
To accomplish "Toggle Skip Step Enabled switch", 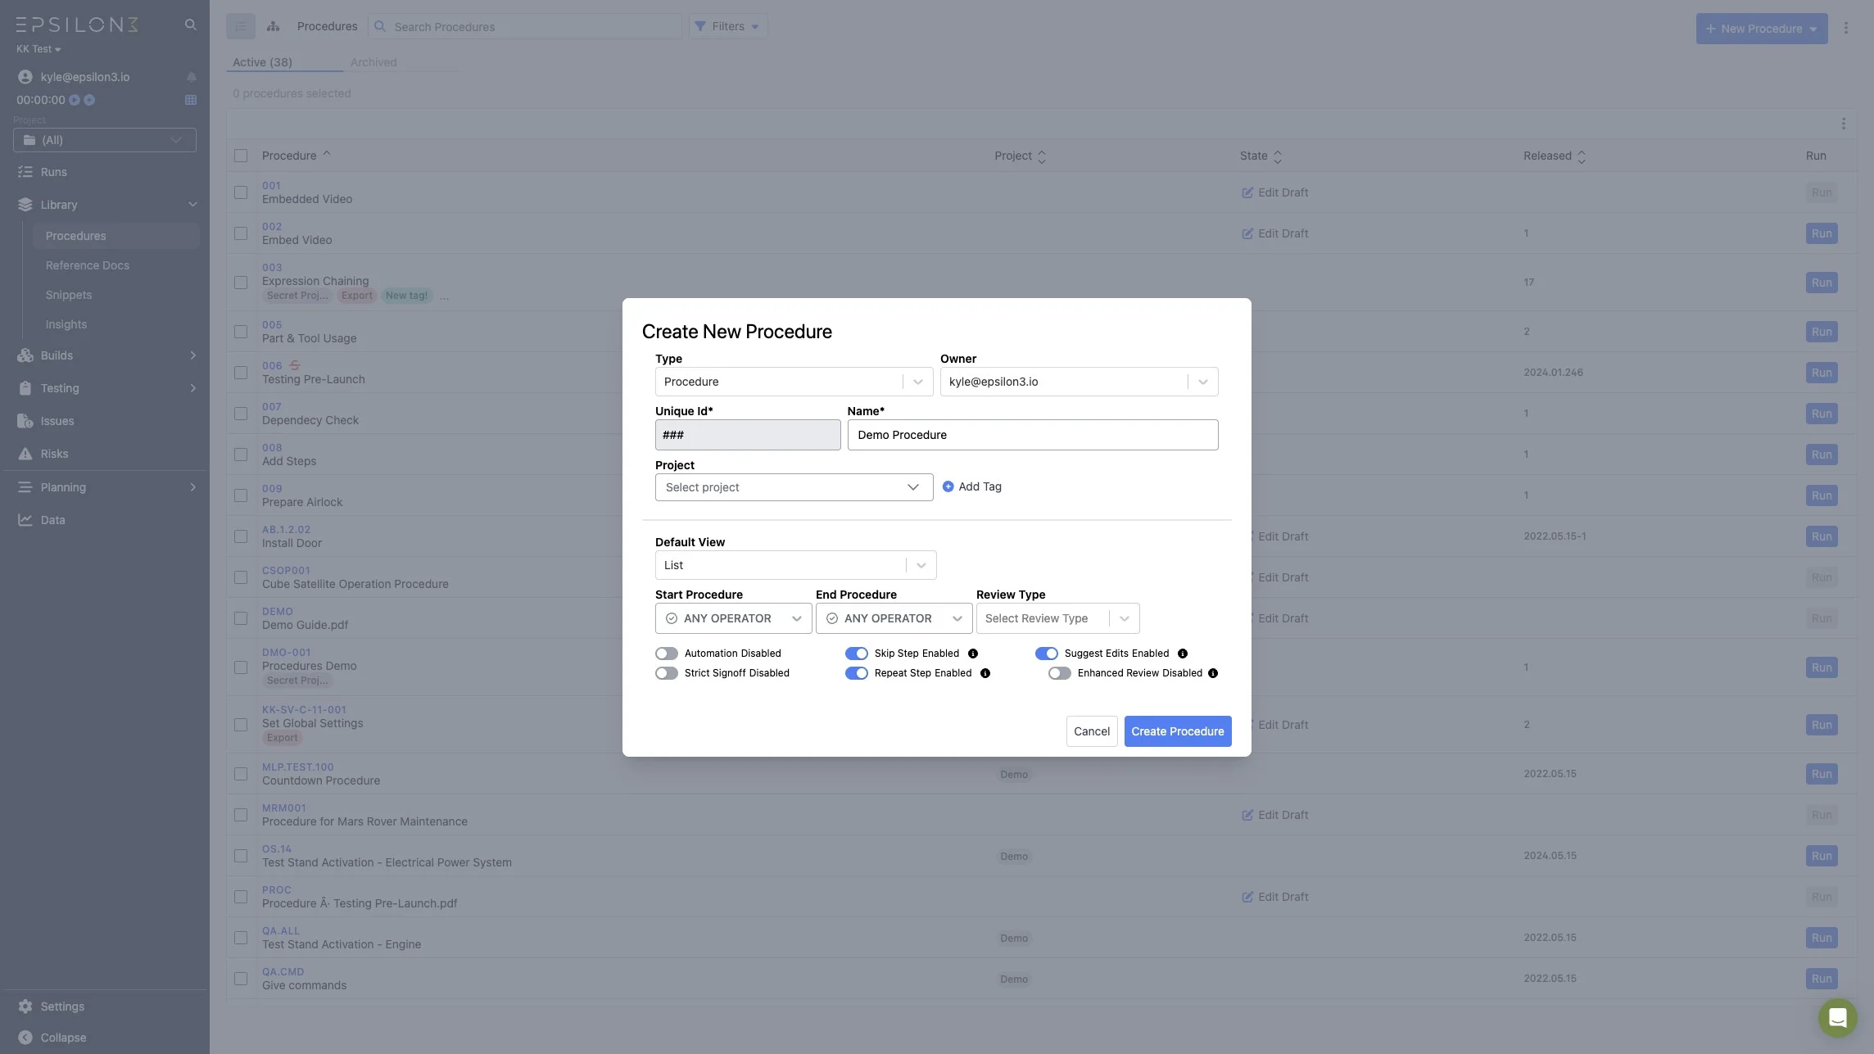I will [857, 654].
